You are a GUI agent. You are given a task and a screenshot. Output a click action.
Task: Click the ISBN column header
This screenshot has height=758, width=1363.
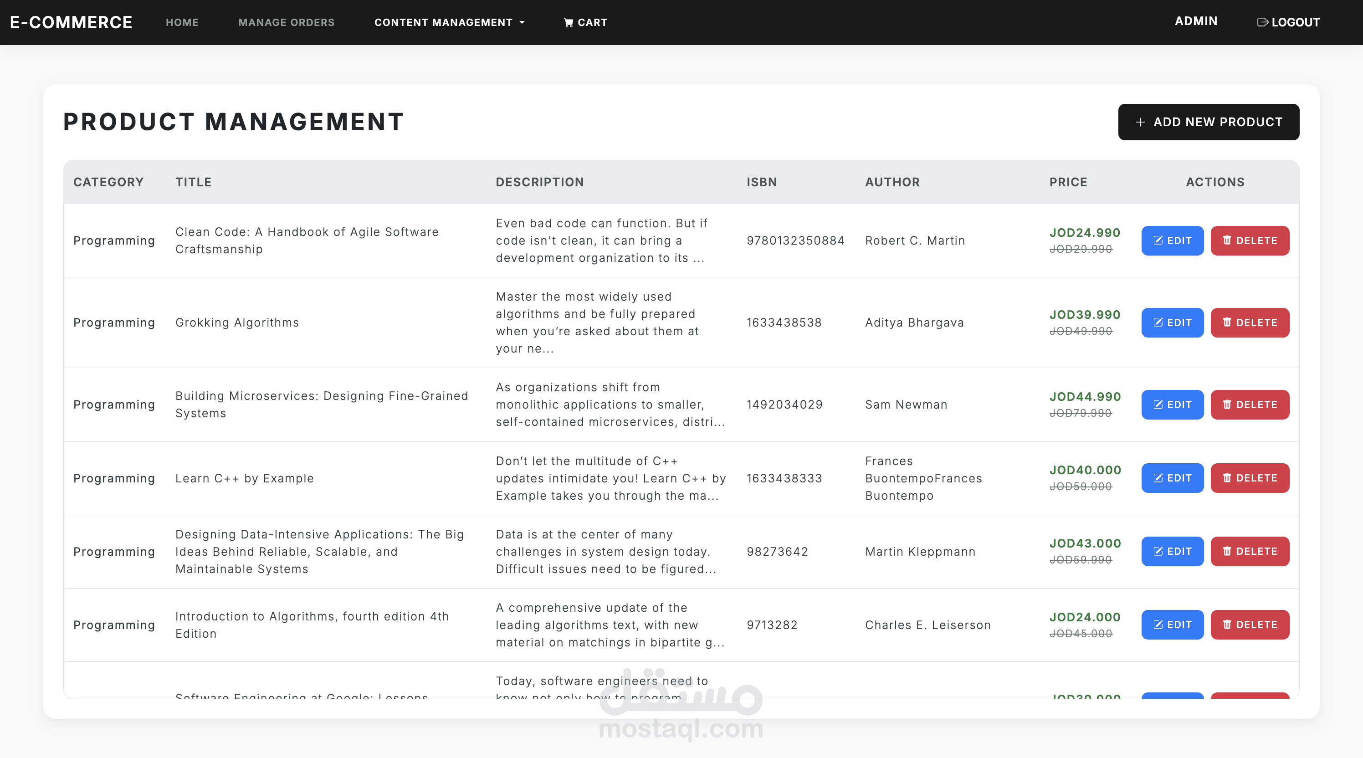tap(762, 182)
